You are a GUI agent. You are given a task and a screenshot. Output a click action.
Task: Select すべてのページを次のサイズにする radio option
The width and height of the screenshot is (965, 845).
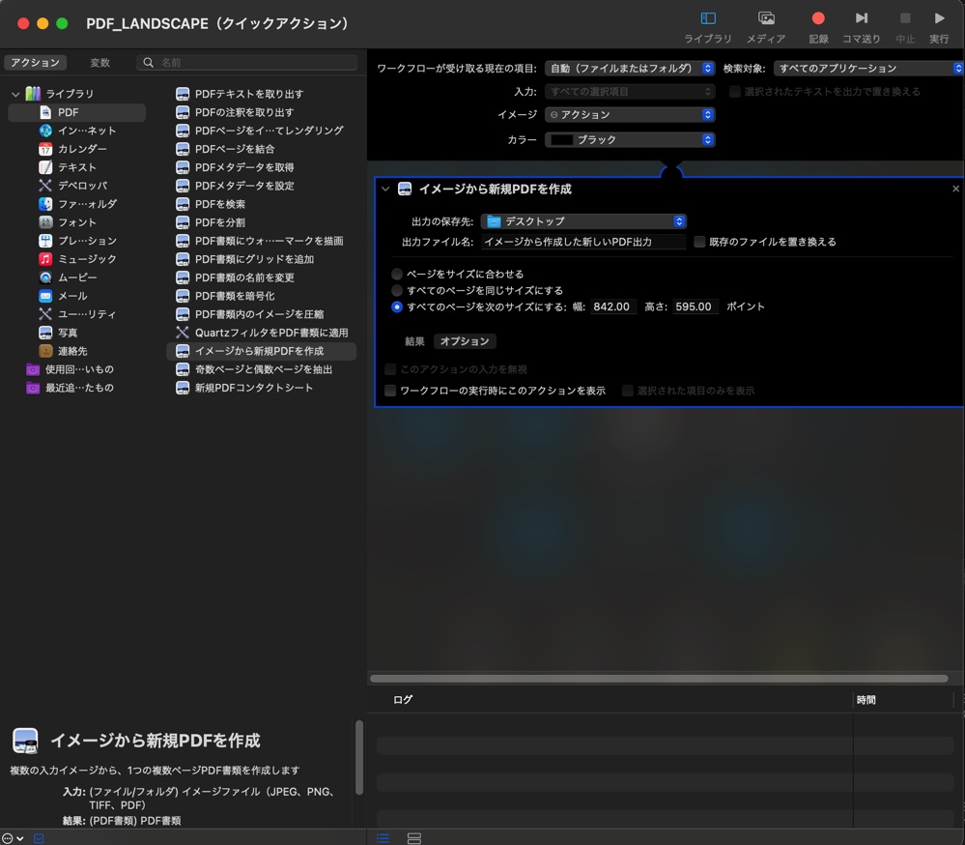[397, 306]
